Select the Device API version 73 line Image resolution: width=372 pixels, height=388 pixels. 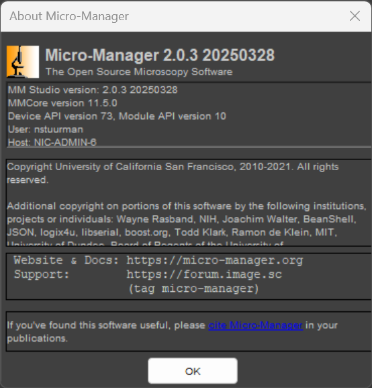coord(117,116)
